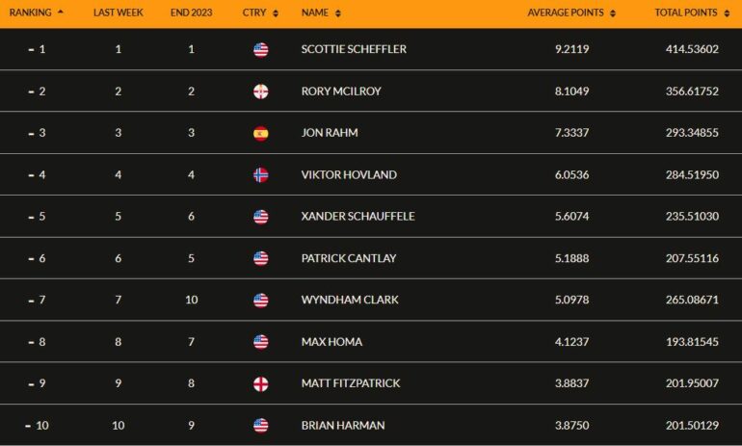Click Xander Schauffele's USA flag icon
The width and height of the screenshot is (742, 446).
pos(261,217)
